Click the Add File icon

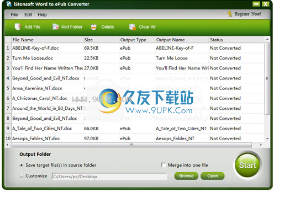click(x=18, y=26)
